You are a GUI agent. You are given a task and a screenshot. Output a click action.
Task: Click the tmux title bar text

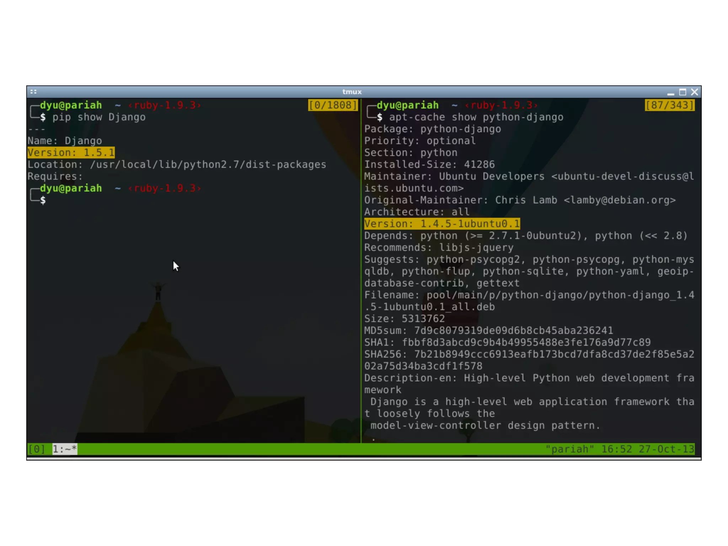coord(352,92)
